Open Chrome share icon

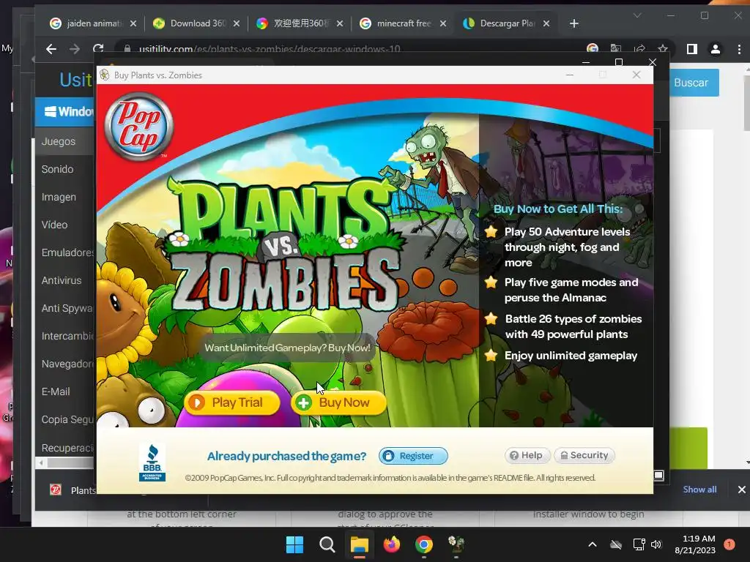pyautogui.click(x=639, y=49)
